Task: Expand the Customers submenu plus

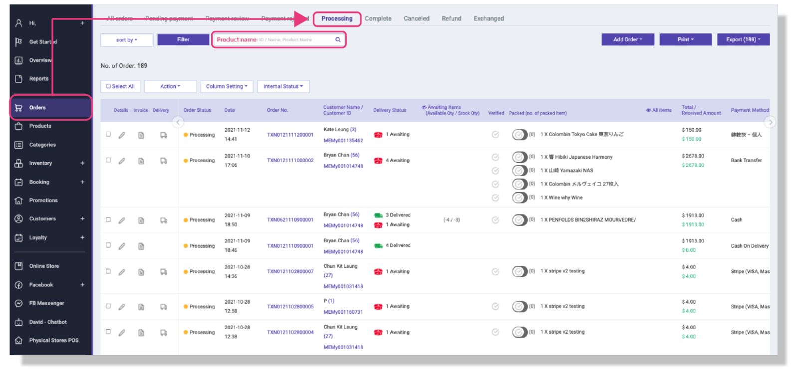Action: [82, 218]
